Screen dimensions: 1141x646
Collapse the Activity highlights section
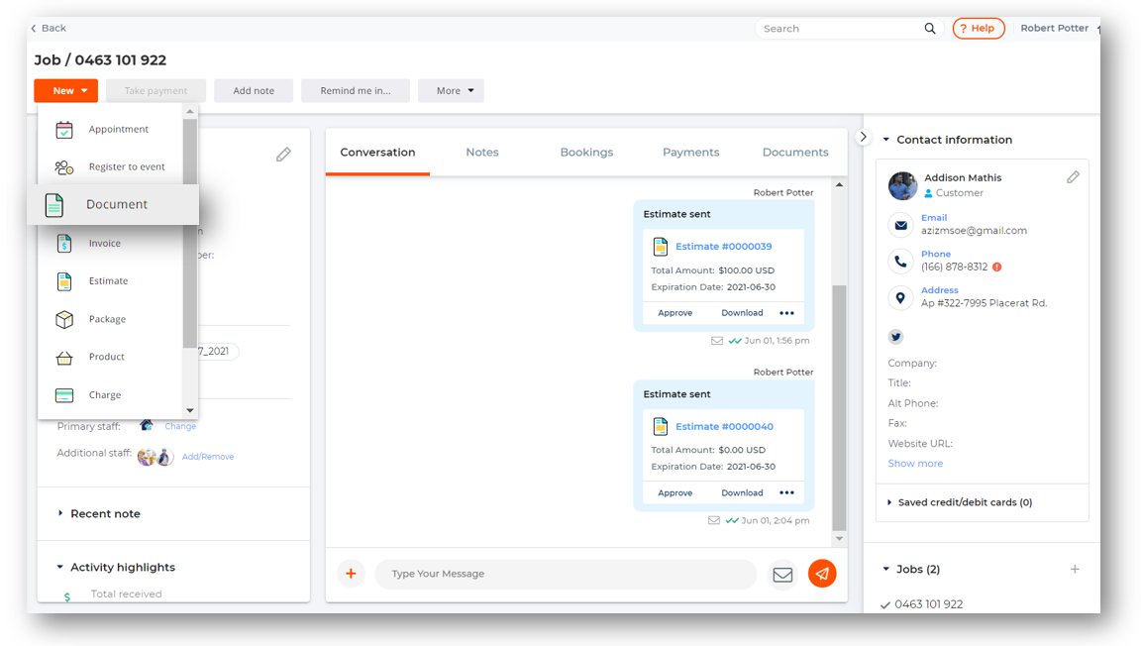(x=60, y=568)
